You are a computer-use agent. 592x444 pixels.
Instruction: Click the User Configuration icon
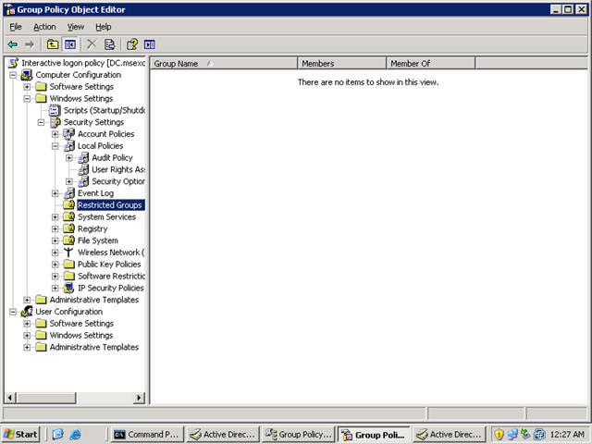pyautogui.click(x=27, y=312)
